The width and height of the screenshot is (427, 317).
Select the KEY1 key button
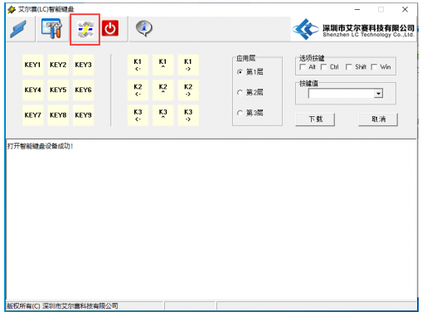[32, 65]
